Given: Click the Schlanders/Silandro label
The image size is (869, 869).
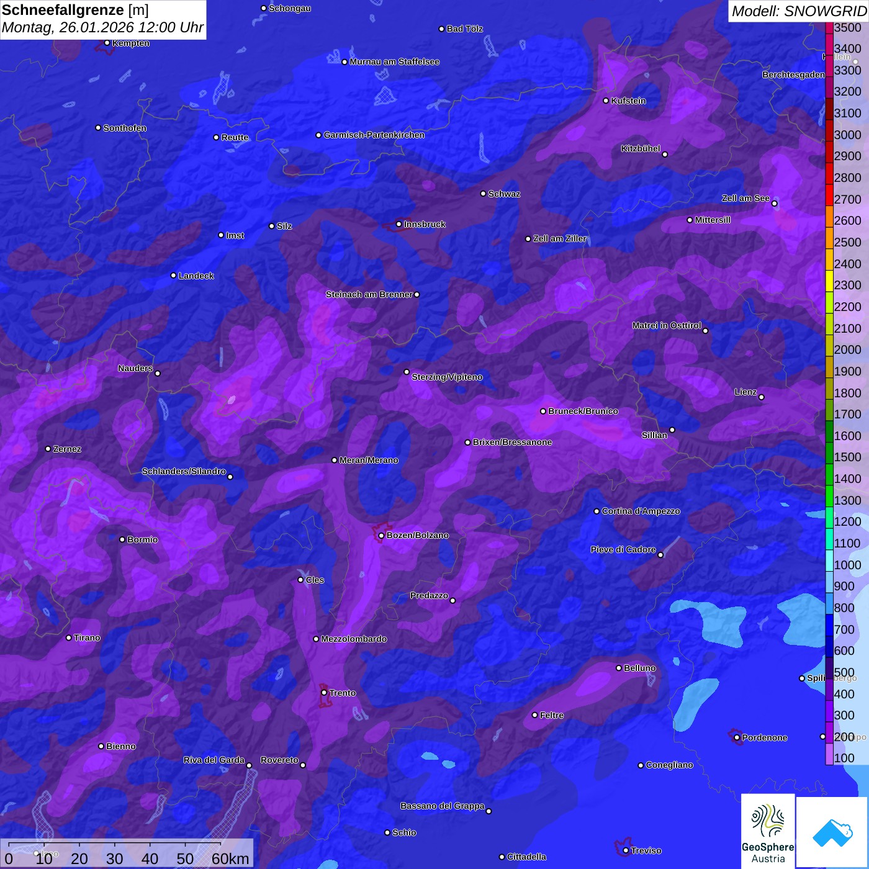Looking at the screenshot, I should point(184,471).
